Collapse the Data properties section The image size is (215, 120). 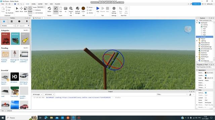coord(197,90)
